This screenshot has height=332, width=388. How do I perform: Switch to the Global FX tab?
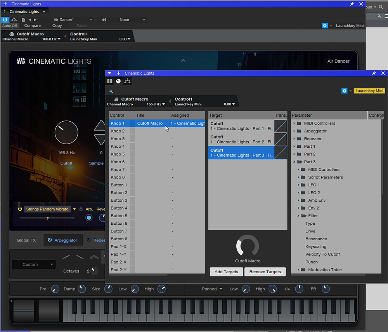tap(26, 240)
